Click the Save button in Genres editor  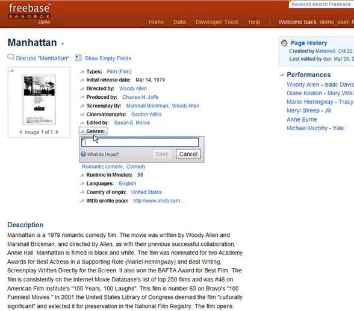click(x=162, y=154)
